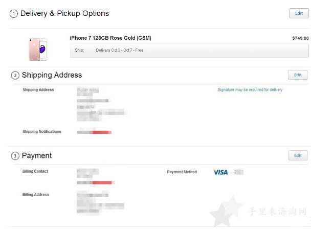Click the iPhone 7 Rose Gold product image
This screenshot has height=232, width=311.
(38, 50)
